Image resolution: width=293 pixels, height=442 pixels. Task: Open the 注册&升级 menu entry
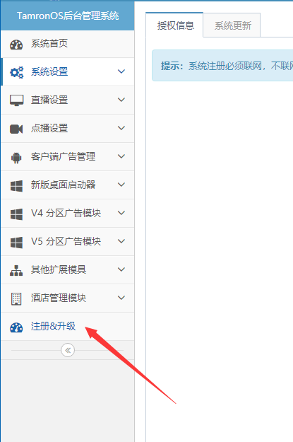coord(68,327)
